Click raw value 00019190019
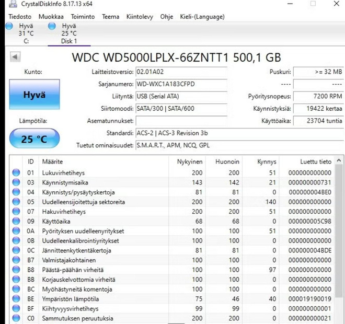This screenshot has height=324, width=345. click(310, 299)
